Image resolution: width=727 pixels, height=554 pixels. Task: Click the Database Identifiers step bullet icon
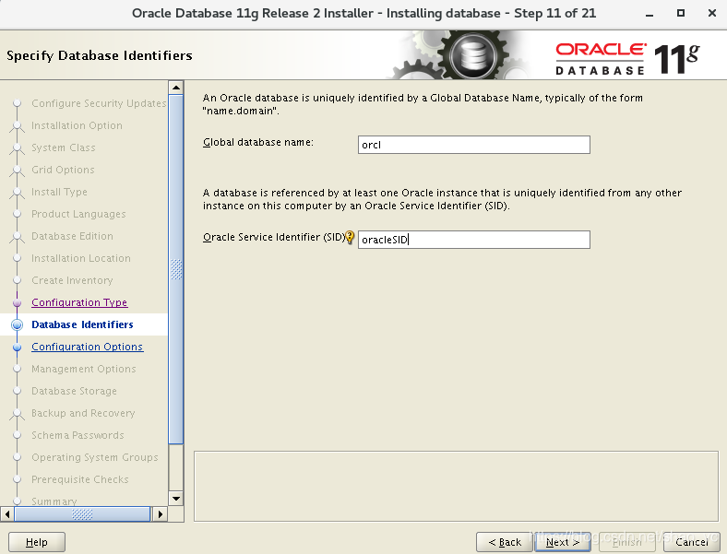point(18,324)
